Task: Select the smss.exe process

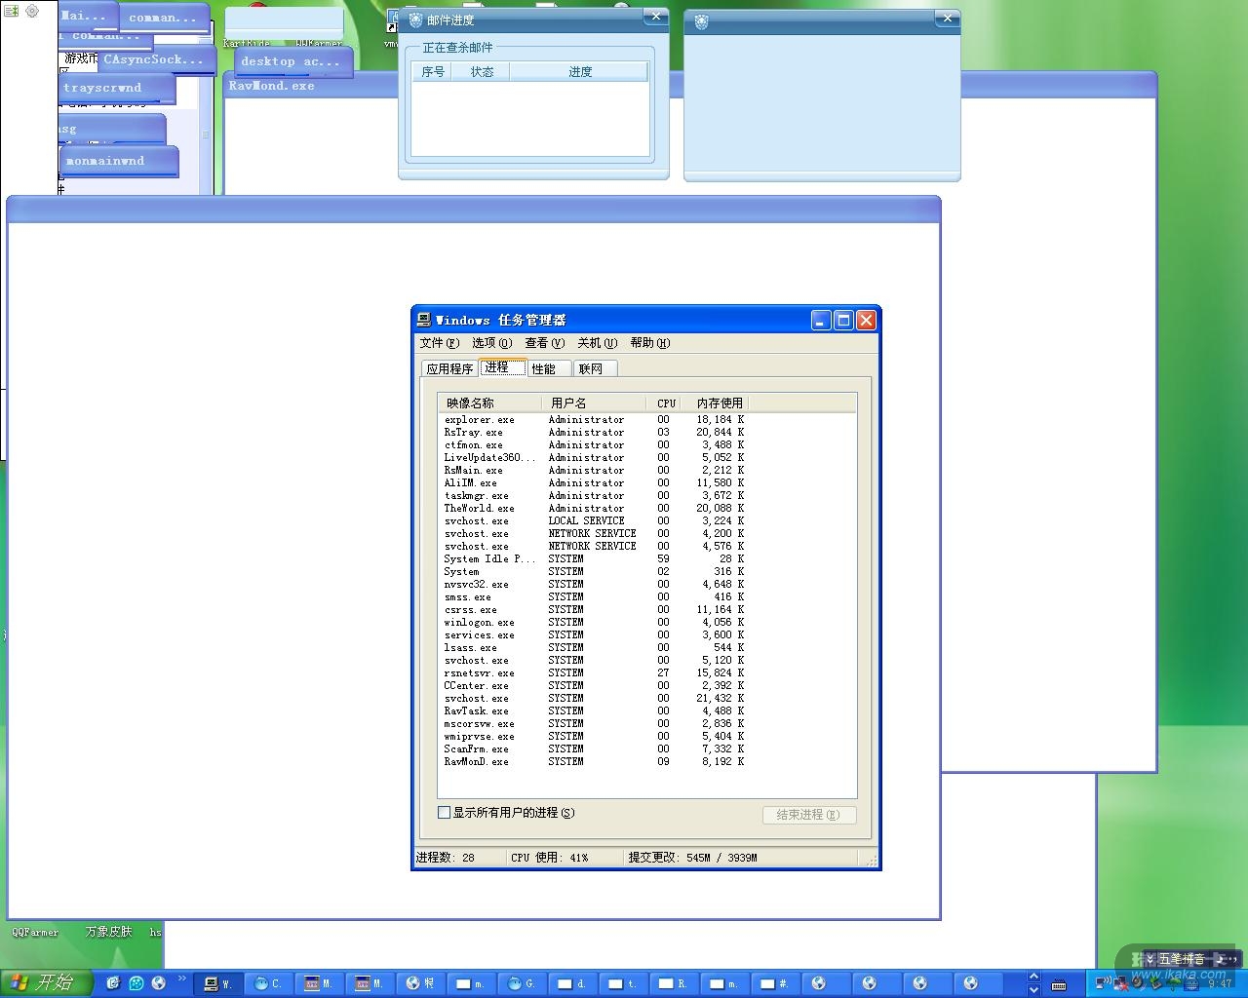Action: pos(595,597)
